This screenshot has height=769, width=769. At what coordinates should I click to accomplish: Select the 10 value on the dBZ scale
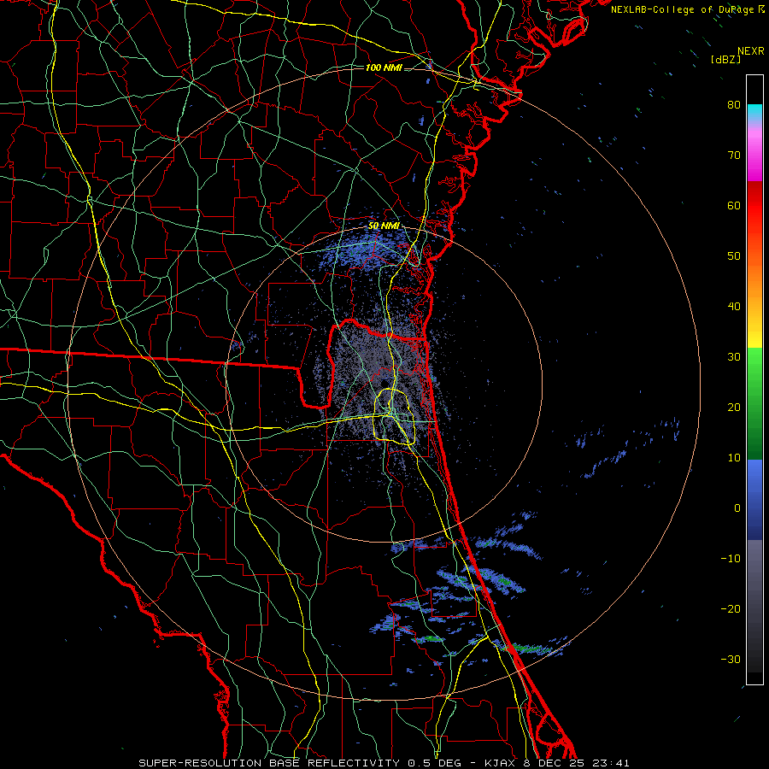pyautogui.click(x=734, y=458)
